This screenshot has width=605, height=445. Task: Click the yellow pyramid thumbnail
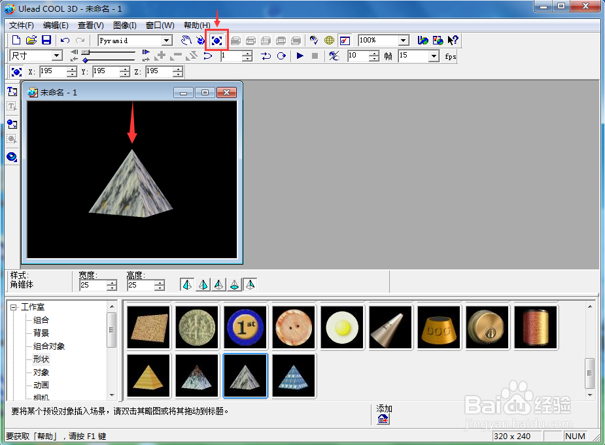148,376
